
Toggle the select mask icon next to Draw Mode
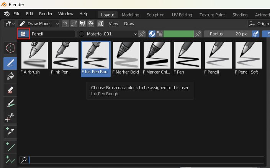tap(65, 24)
